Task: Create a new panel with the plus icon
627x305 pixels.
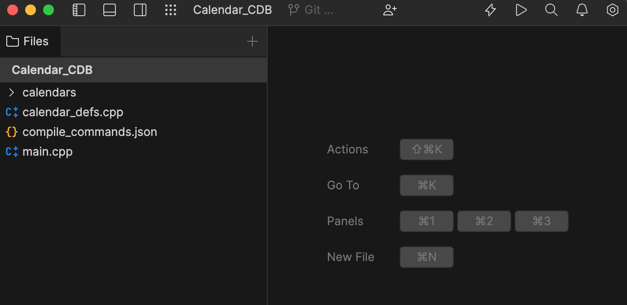Action: pyautogui.click(x=252, y=41)
